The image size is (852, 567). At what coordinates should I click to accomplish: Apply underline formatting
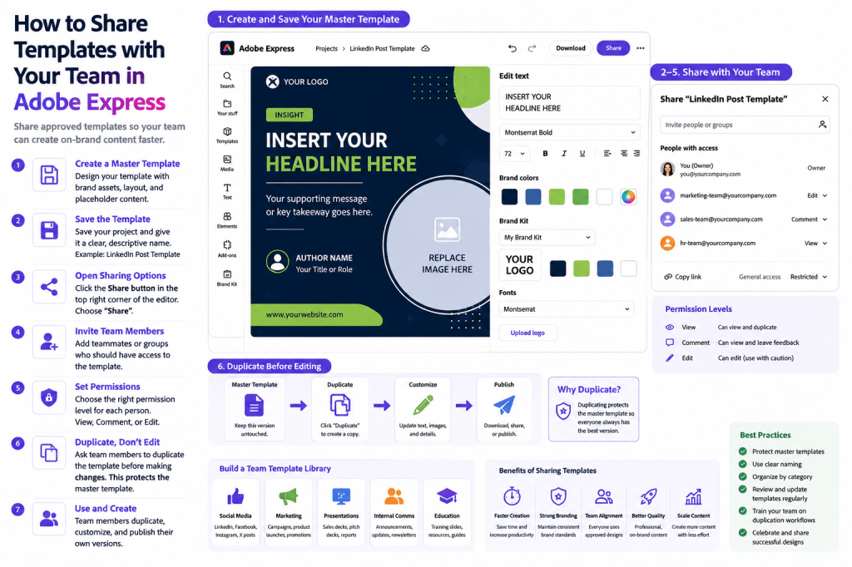click(582, 154)
